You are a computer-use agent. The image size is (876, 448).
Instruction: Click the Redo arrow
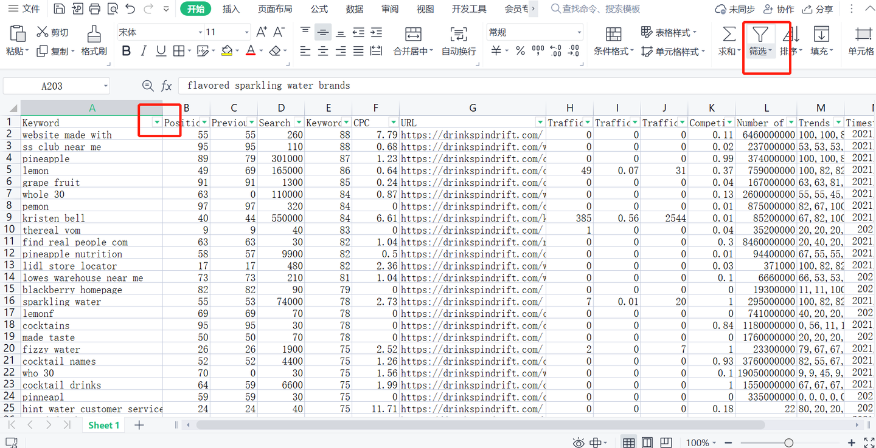[148, 9]
